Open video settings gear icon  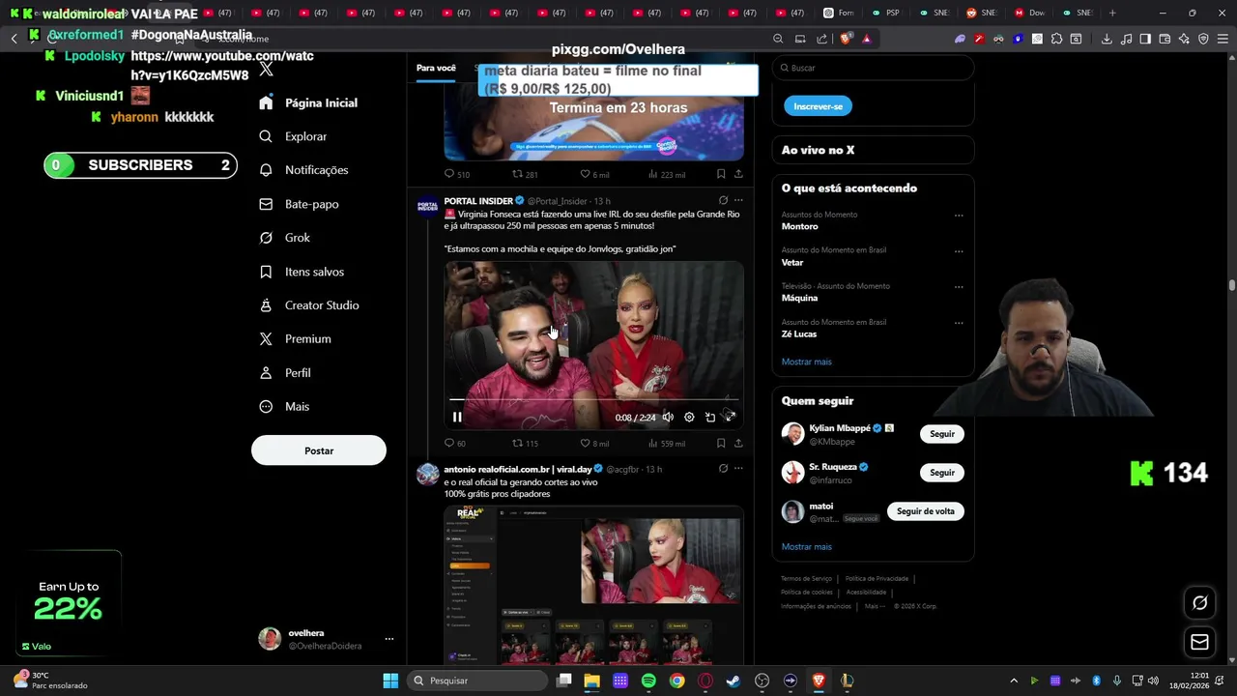(689, 418)
